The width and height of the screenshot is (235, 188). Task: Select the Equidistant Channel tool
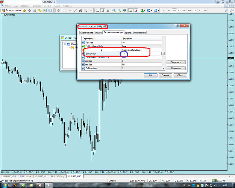point(80,11)
